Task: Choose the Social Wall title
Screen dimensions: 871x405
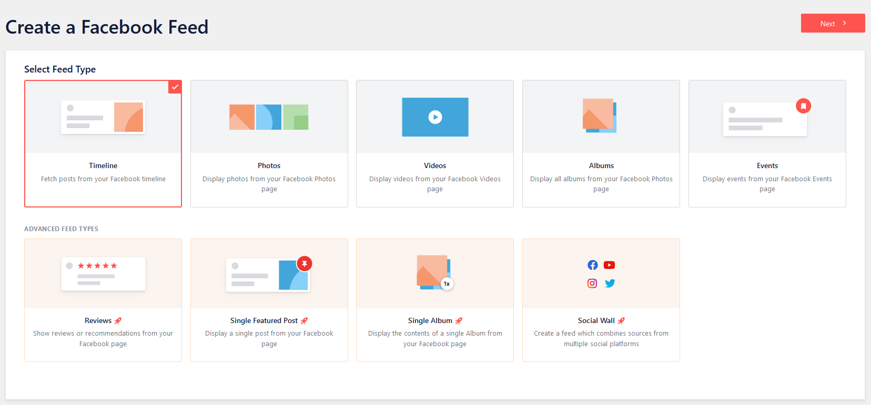Action: (x=596, y=320)
